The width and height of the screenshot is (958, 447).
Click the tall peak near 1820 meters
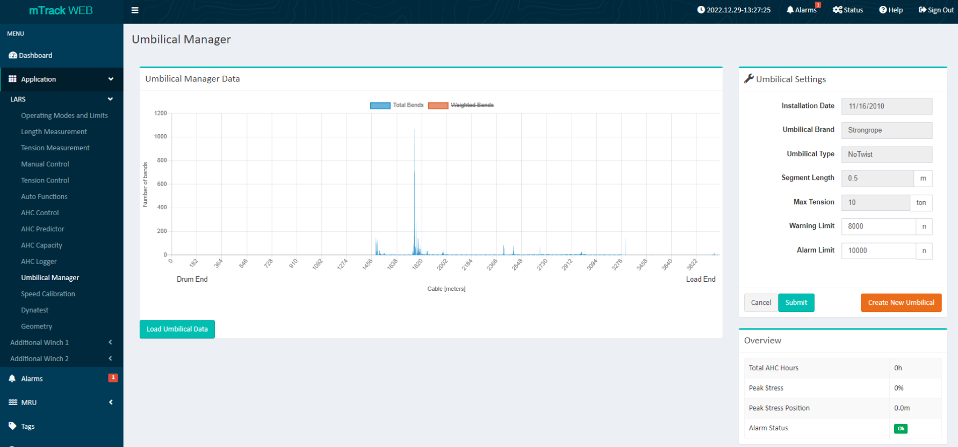(414, 193)
